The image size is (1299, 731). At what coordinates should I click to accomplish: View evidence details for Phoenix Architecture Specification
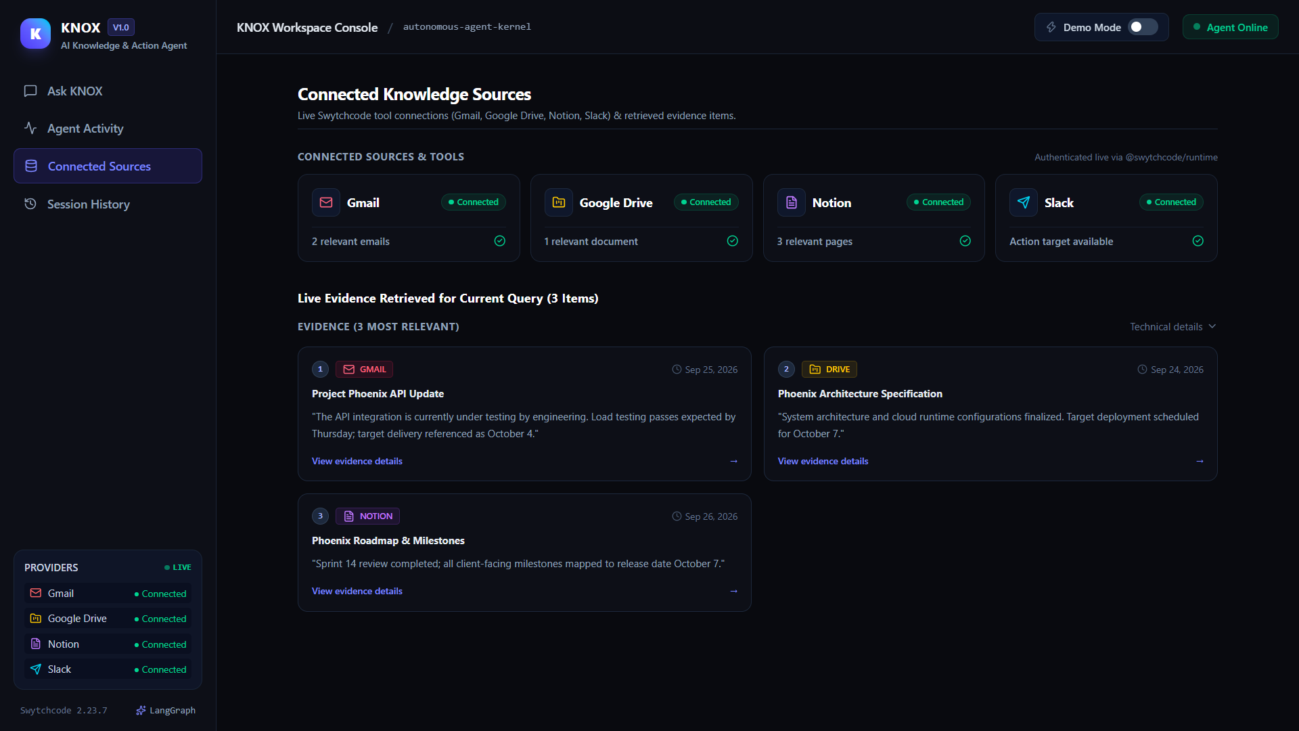(x=823, y=461)
